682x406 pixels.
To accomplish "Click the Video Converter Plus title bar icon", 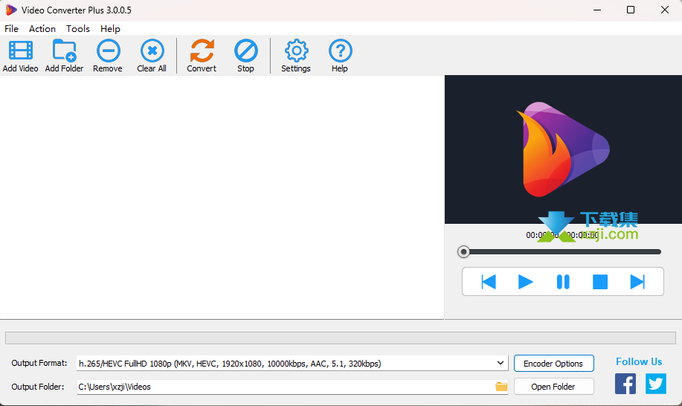I will (11, 10).
